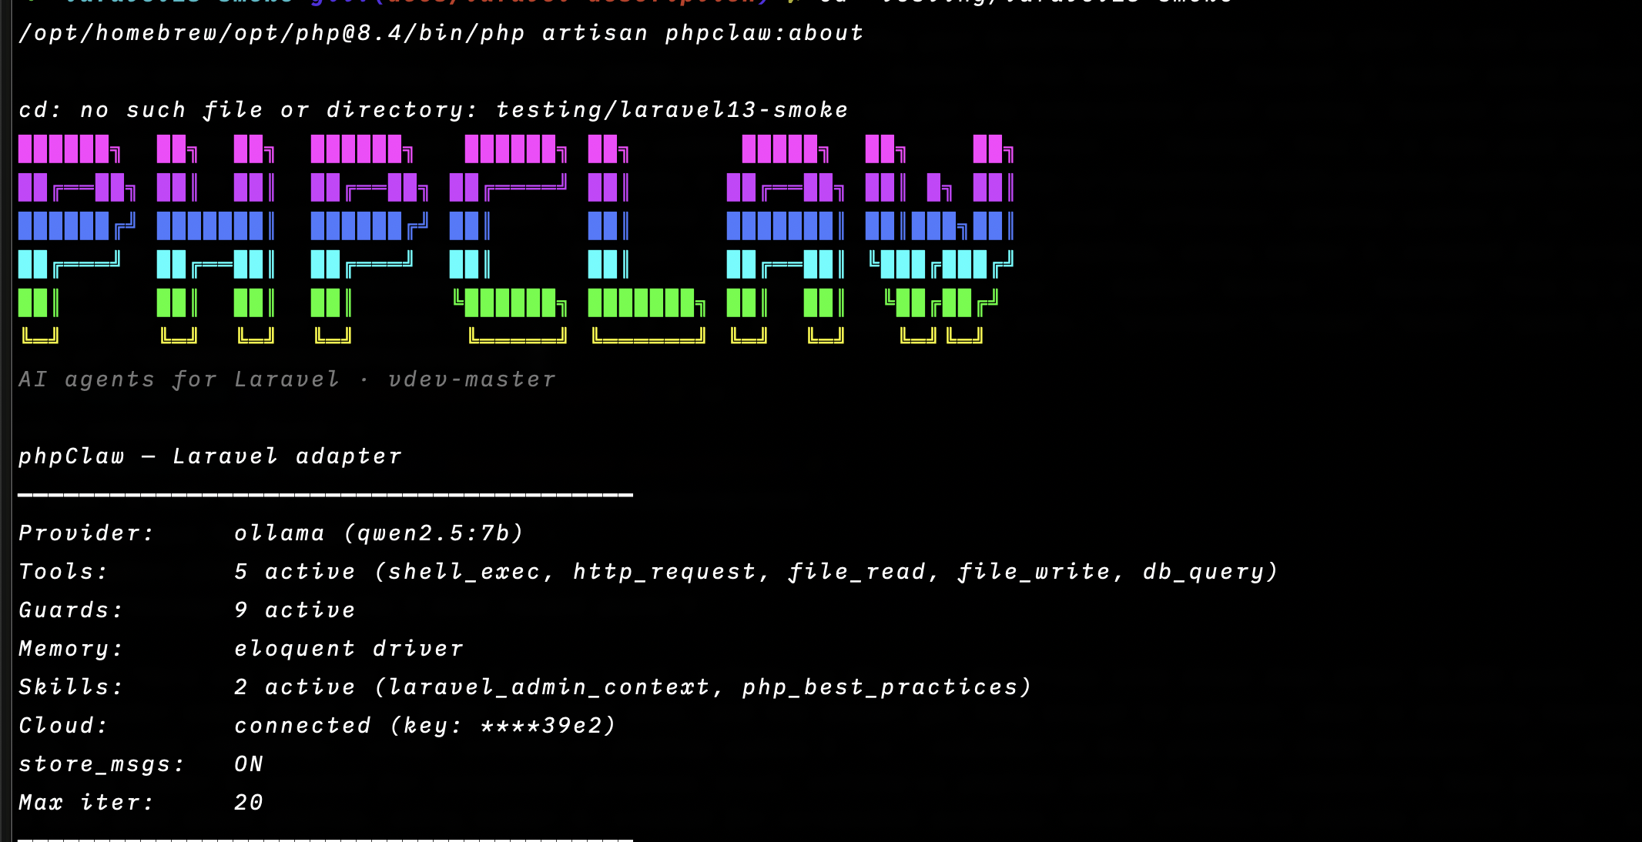Click the text 'file_write,' in the Tools row
The image size is (1642, 842).
(x=1041, y=572)
